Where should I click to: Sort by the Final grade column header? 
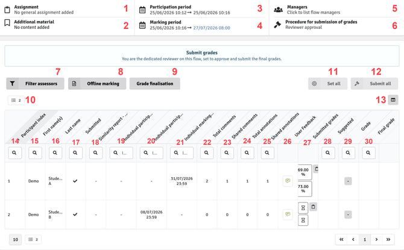386,126
